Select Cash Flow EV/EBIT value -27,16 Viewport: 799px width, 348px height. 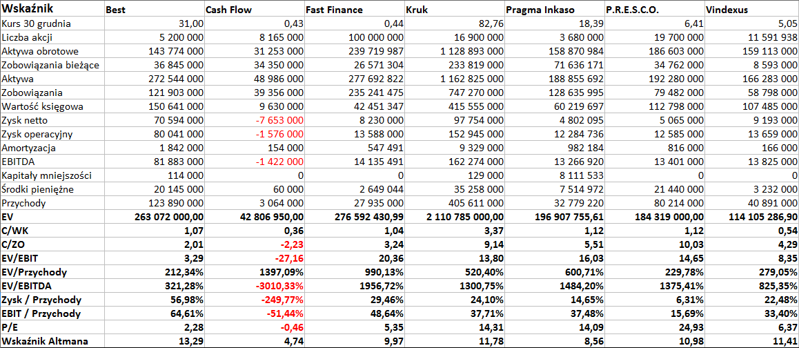[x=255, y=258]
